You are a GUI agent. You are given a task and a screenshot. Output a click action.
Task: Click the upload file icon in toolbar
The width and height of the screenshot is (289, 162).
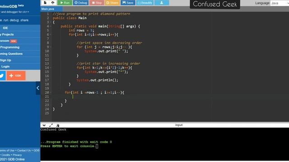coord(53,3)
